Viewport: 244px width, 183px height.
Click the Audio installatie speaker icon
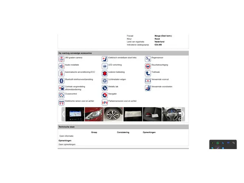pos(61,66)
